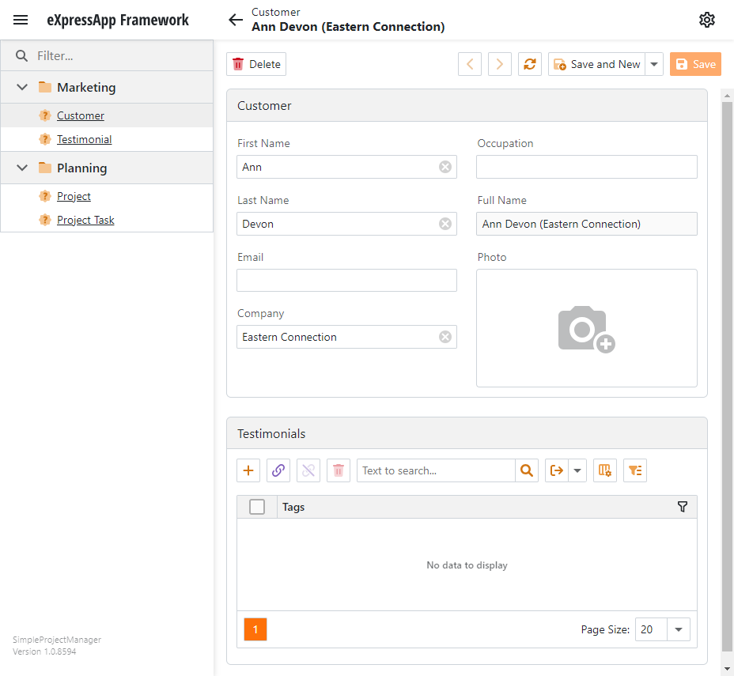Click the search magnifier button

pos(527,470)
